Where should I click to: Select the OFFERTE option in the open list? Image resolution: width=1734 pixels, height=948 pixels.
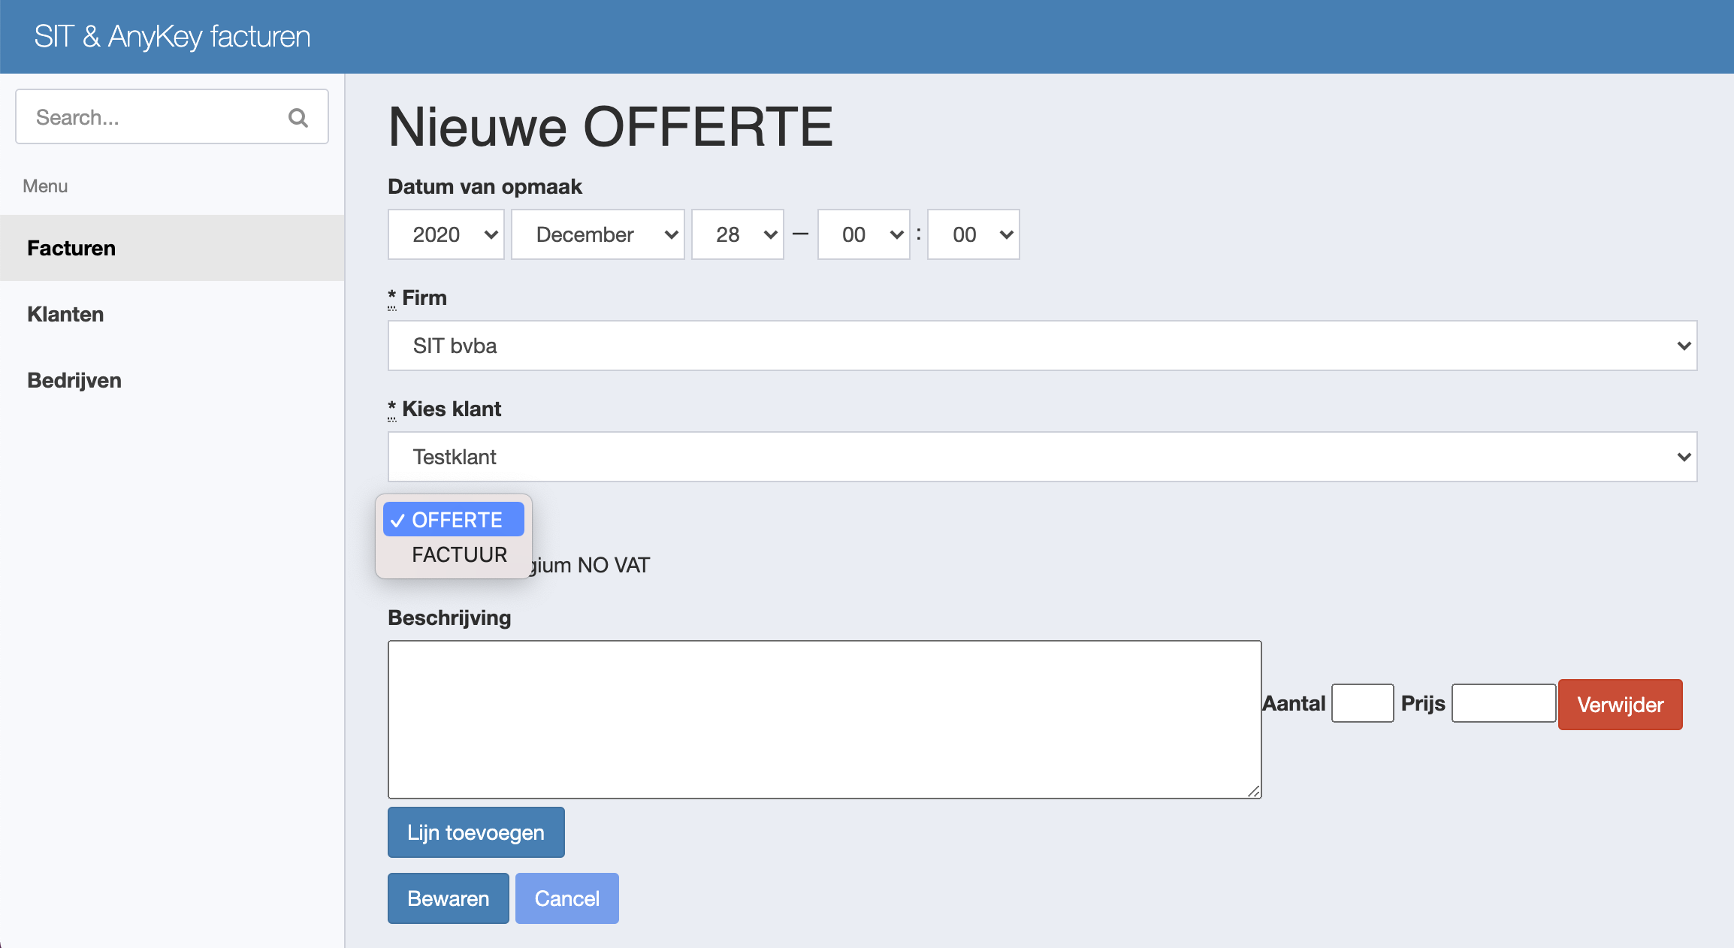click(454, 520)
